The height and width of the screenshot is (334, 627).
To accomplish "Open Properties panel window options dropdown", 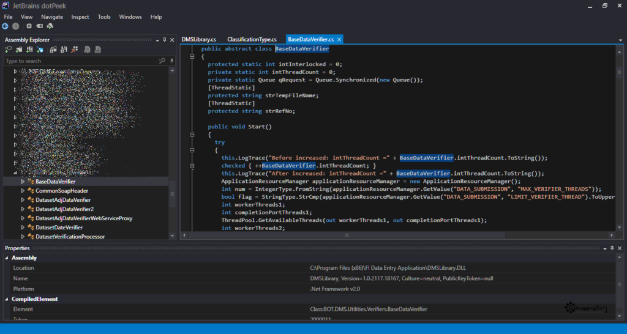I will 605,249.
